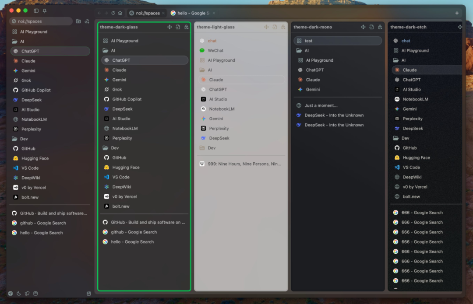Screen dimensions: 473x304
Task: Open the cards icon in the sidebar footer
Action: click(27, 294)
